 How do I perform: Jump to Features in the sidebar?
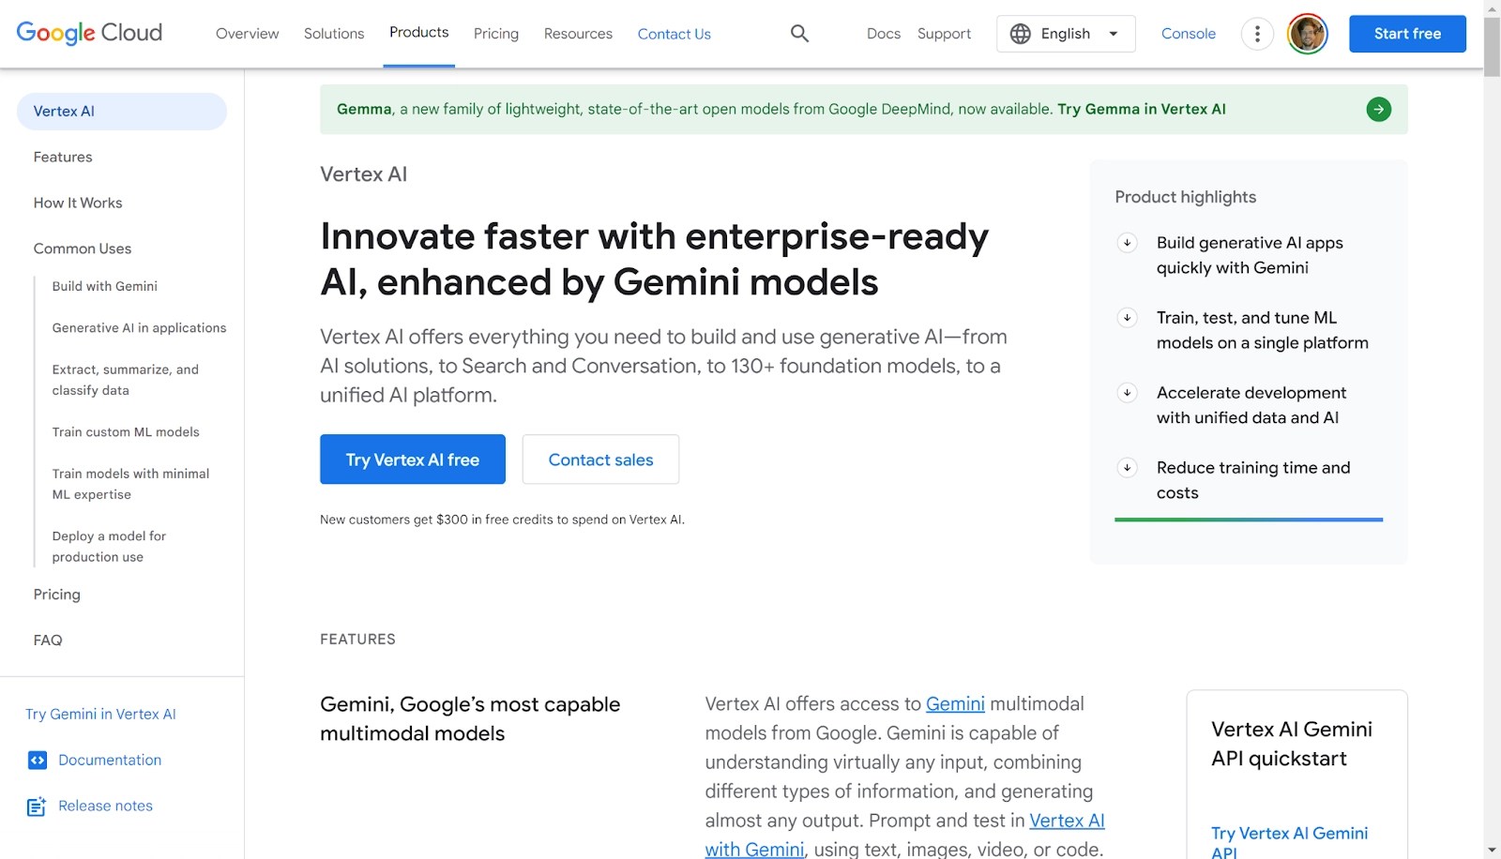pyautogui.click(x=63, y=158)
